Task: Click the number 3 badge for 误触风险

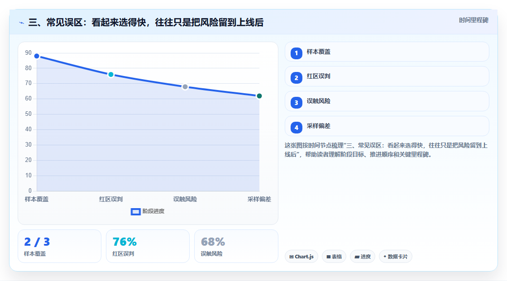Action: (296, 103)
